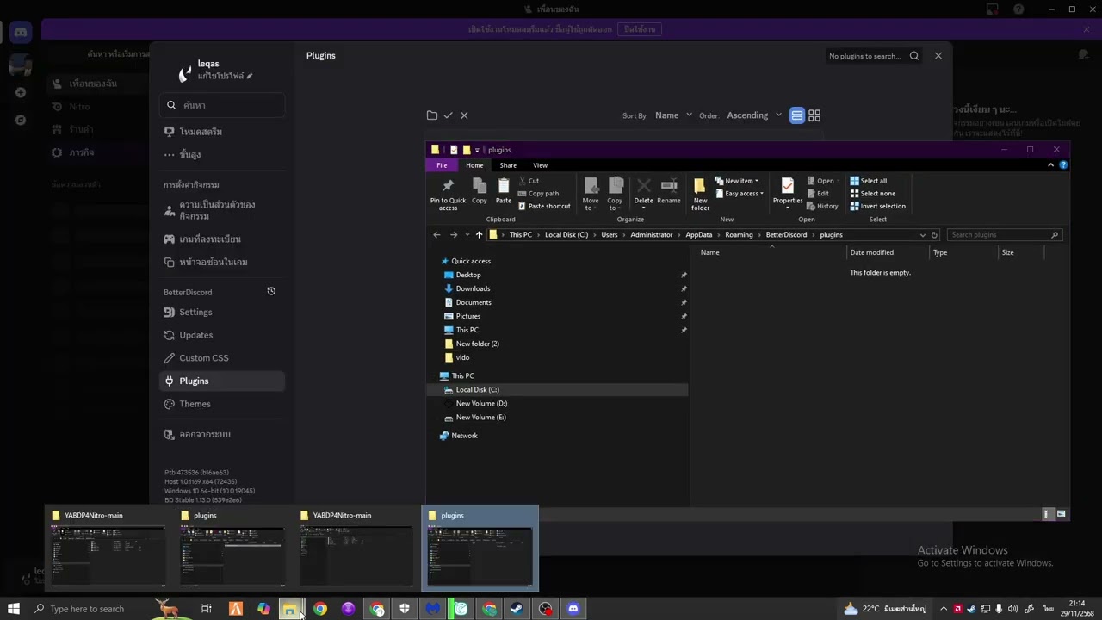Screen dimensions: 1102x620
Task: Open Steam from the taskbar
Action: click(x=517, y=609)
